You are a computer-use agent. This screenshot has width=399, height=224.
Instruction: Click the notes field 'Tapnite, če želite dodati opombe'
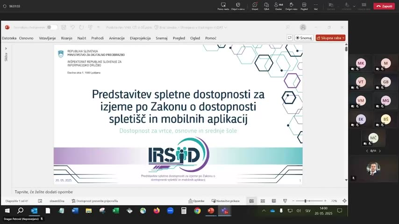coord(44,192)
